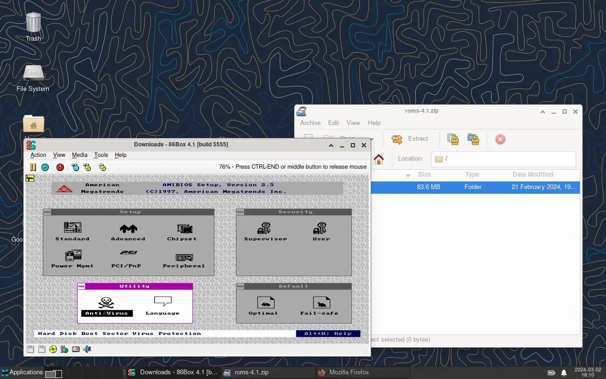Click the red stop icon in archive manager
Screen dimensions: 606x379
(x=500, y=139)
